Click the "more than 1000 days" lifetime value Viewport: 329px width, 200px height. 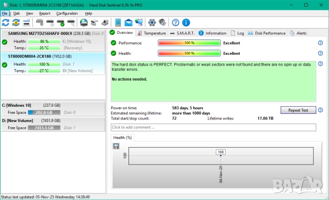coord(191,113)
